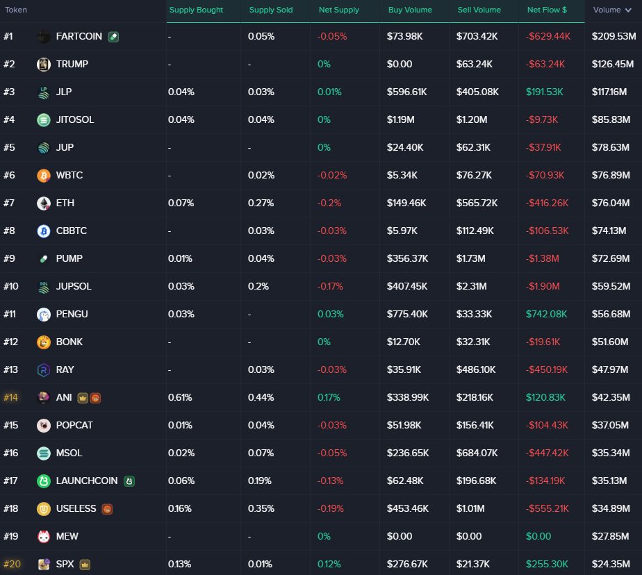642x575 pixels.
Task: Sort table by Supply Sold header
Action: (271, 10)
